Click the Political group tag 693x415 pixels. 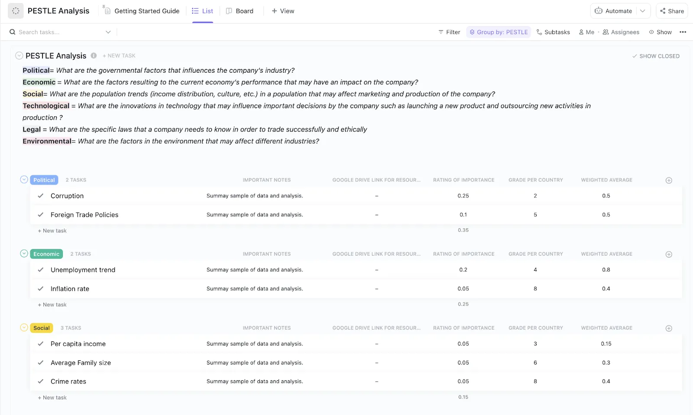coord(44,180)
